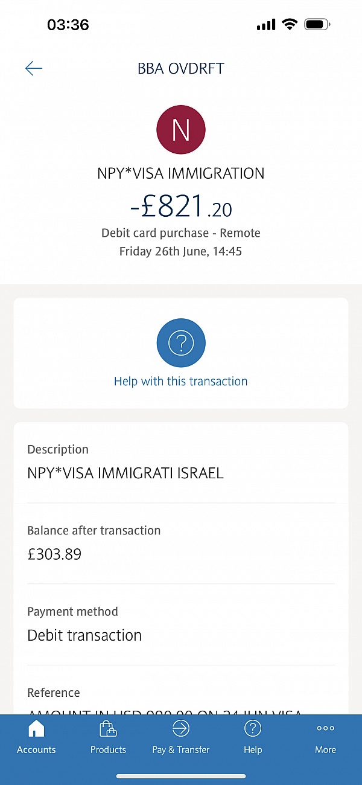Tap the £303.89 balance after transaction

54,554
